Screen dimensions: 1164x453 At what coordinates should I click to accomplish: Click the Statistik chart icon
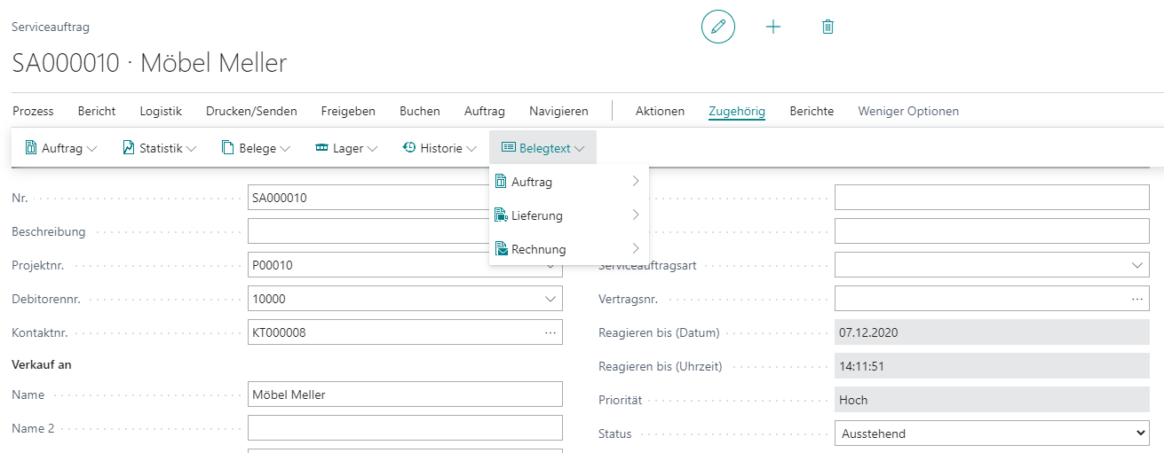[129, 148]
